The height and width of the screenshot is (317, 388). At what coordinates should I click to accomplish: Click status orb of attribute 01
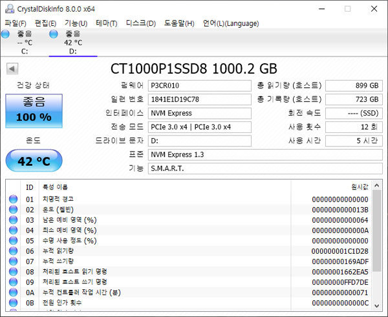pyautogui.click(x=14, y=199)
